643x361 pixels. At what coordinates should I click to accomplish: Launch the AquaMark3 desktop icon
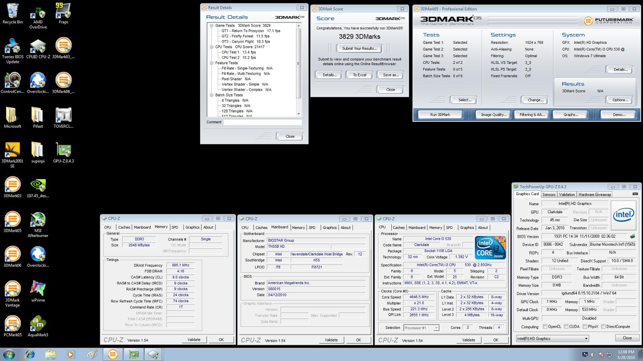click(38, 326)
